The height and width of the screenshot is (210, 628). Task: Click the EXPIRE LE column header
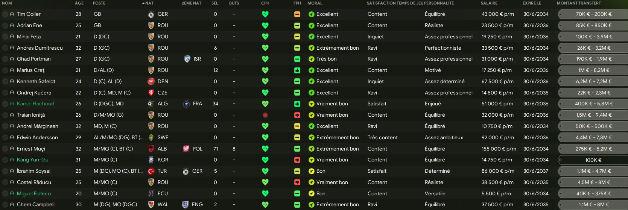tap(532, 3)
